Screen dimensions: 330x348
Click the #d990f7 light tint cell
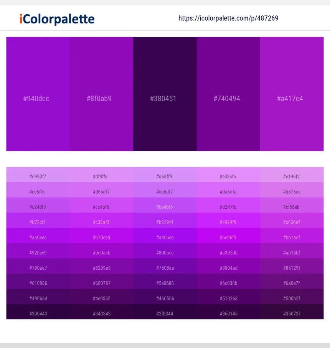tap(38, 175)
